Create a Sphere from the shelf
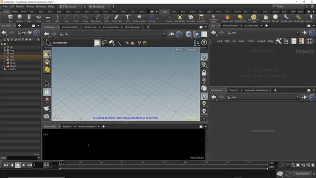 [x=20, y=18]
